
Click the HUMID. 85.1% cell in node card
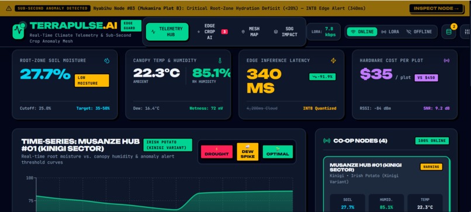386,203
